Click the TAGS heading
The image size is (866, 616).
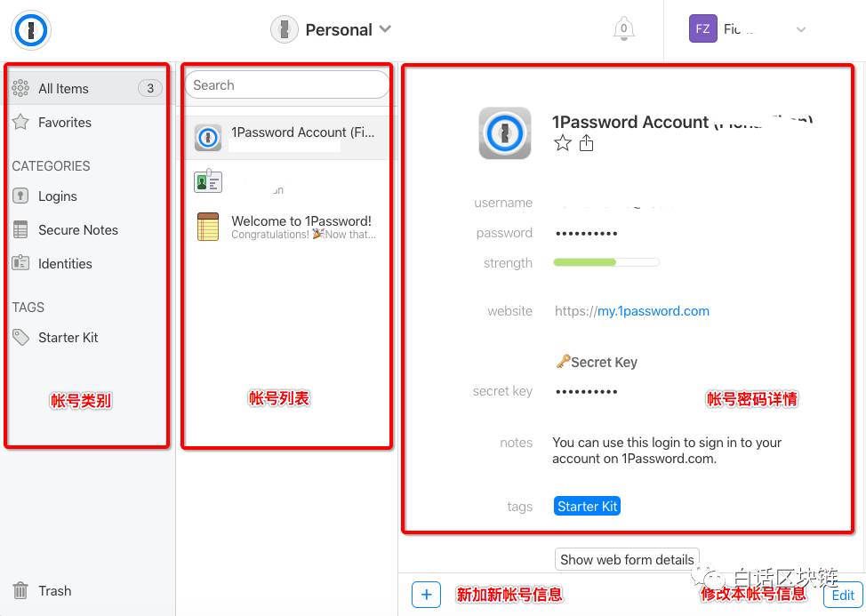tap(28, 307)
